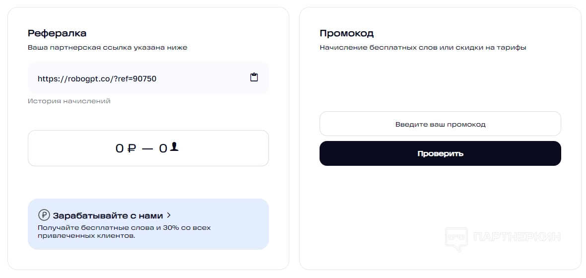Click the Начисление бесплатных слов subtitle
Screen dimensions: 586x278
(423, 48)
